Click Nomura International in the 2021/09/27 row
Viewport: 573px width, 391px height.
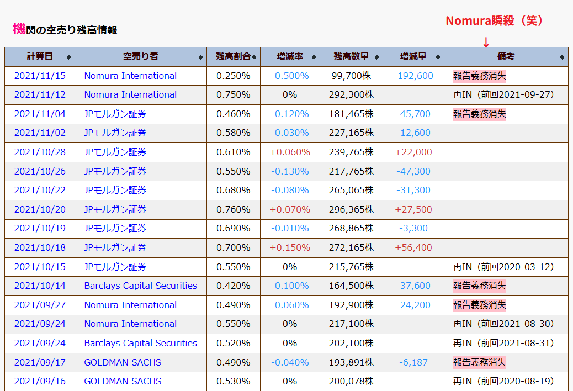130,305
